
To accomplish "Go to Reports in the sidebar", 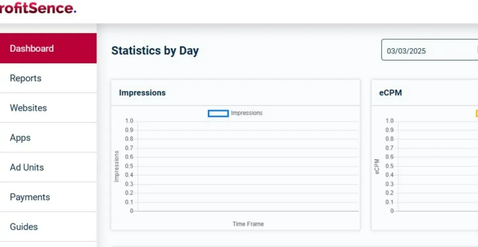I will (48, 78).
